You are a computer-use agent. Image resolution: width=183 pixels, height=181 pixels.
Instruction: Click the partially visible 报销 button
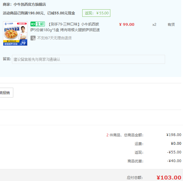6,93
